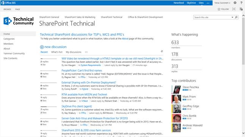Image resolution: width=245 pixels, height=137 pixels.
Task: Click the page scrollbar down arrow
Action: [243, 133]
